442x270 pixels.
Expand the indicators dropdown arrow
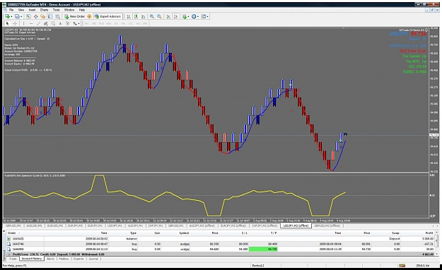(188, 16)
